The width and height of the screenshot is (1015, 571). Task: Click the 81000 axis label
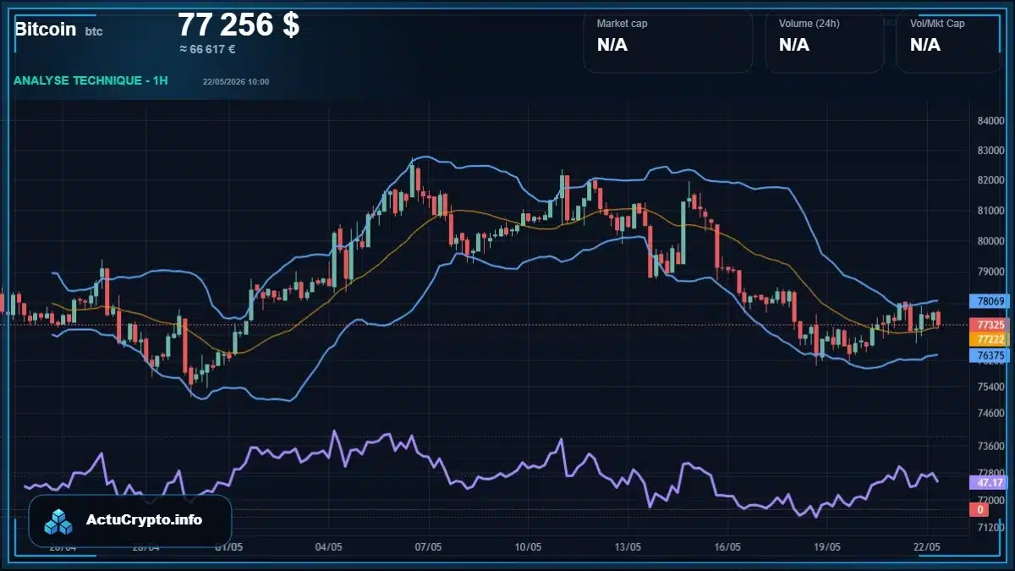pyautogui.click(x=990, y=211)
